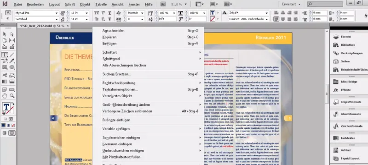Select the Pen tool
This screenshot has height=165, width=368.
(5, 61)
